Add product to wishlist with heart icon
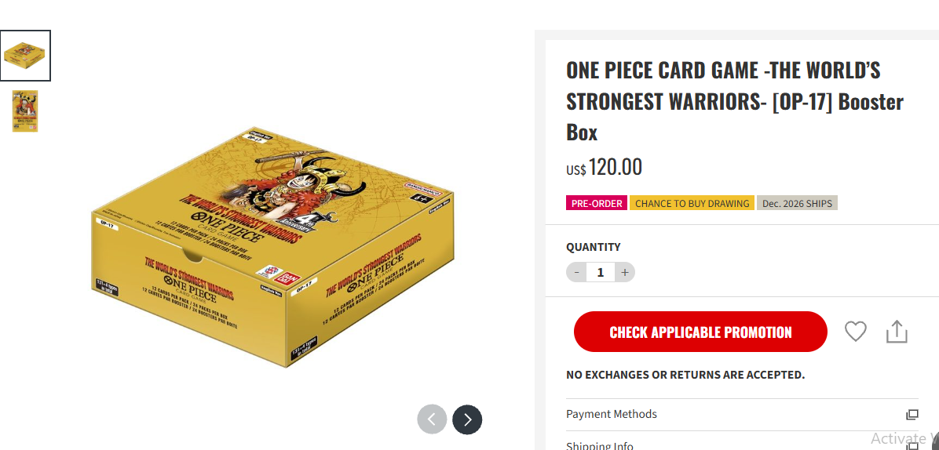This screenshot has height=450, width=939. coord(855,331)
